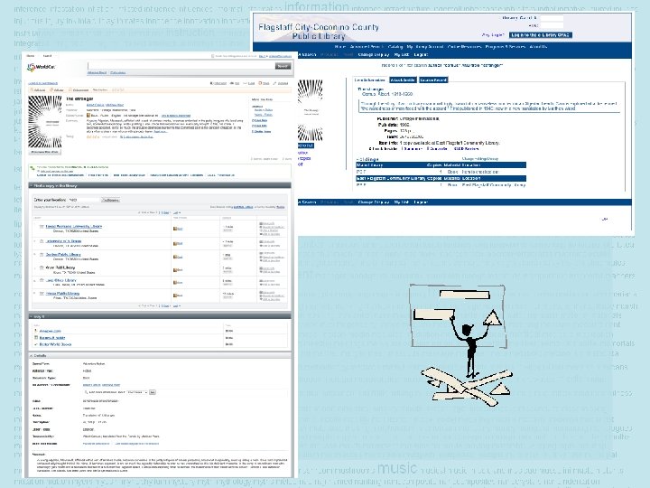This screenshot has width=650, height=488.
Task: Click My List in the bottom blue bar
Action: click(402, 202)
